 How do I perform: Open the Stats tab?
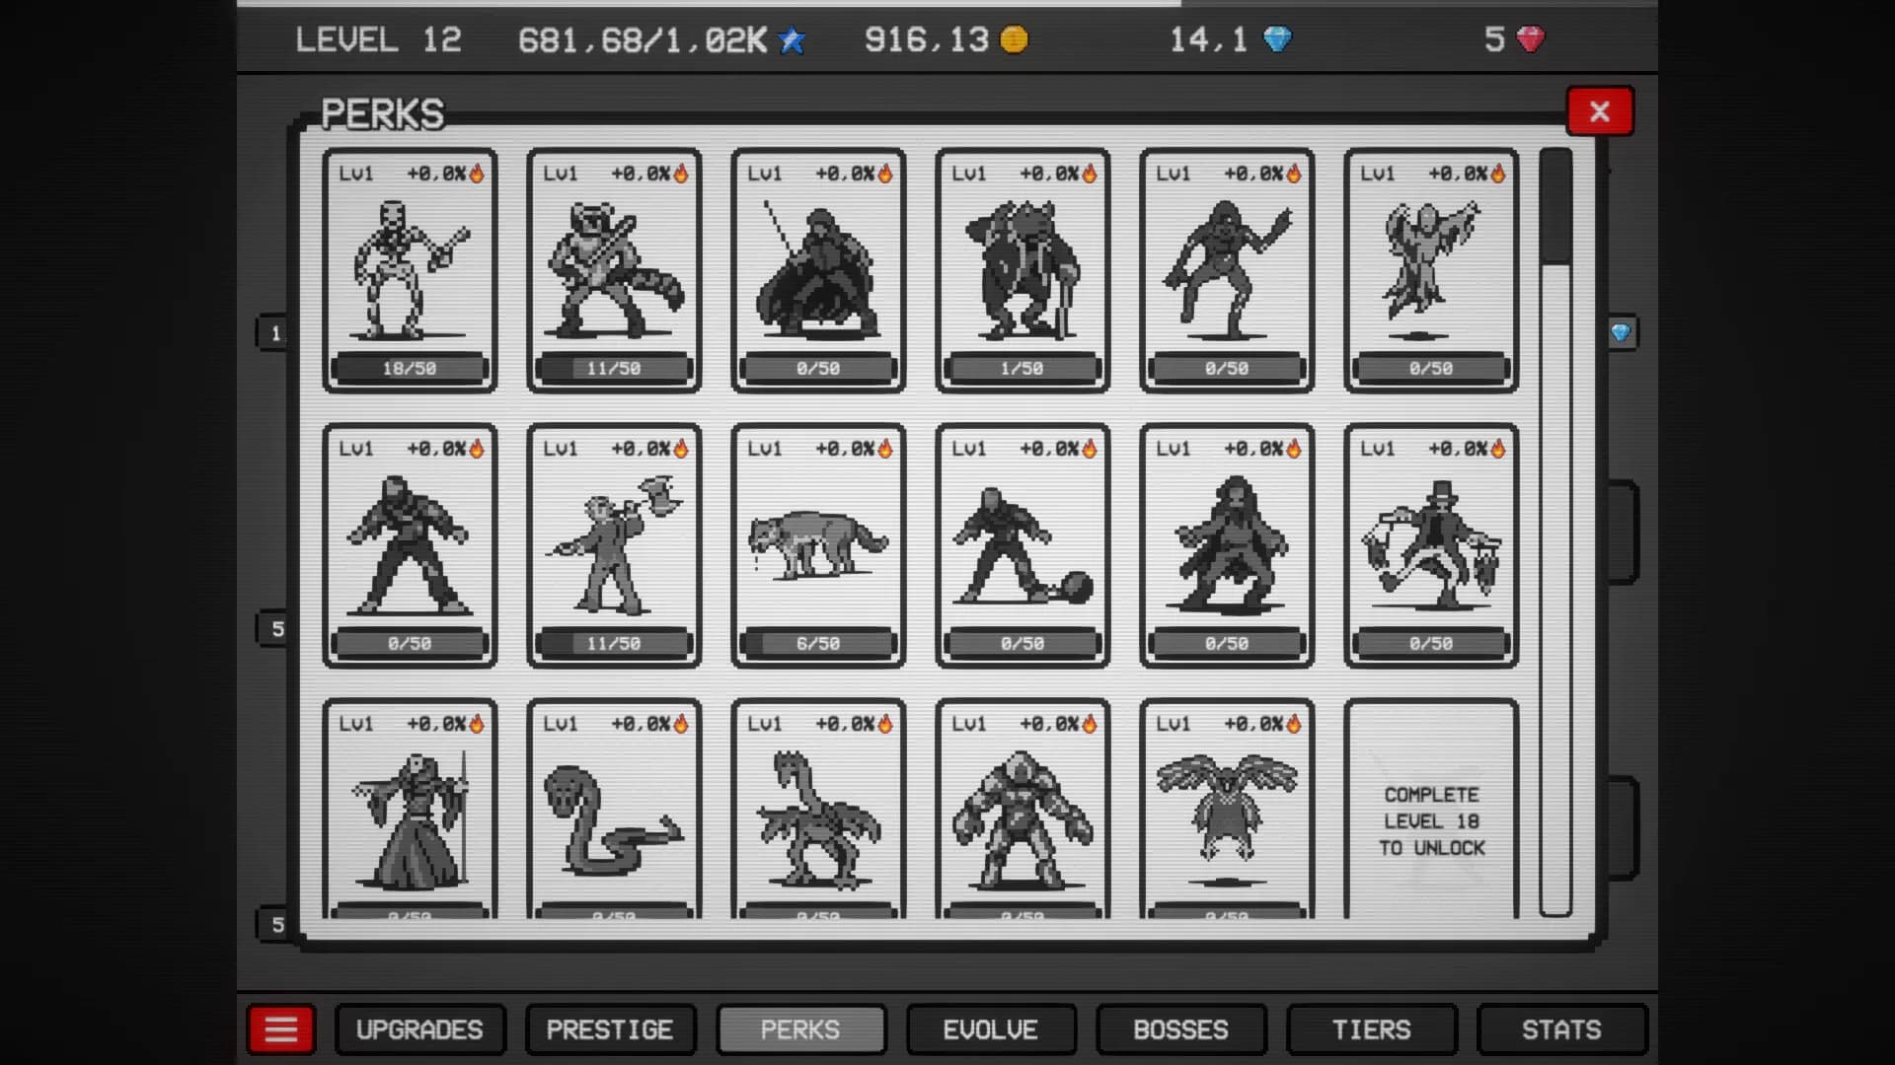[x=1562, y=1029]
